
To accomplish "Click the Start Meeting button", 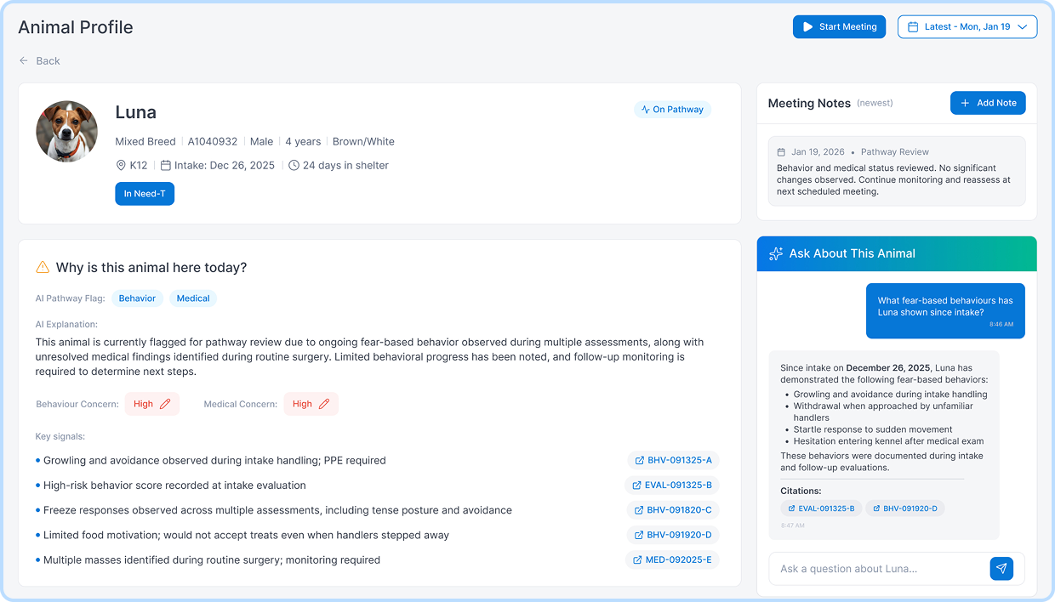I will click(839, 27).
